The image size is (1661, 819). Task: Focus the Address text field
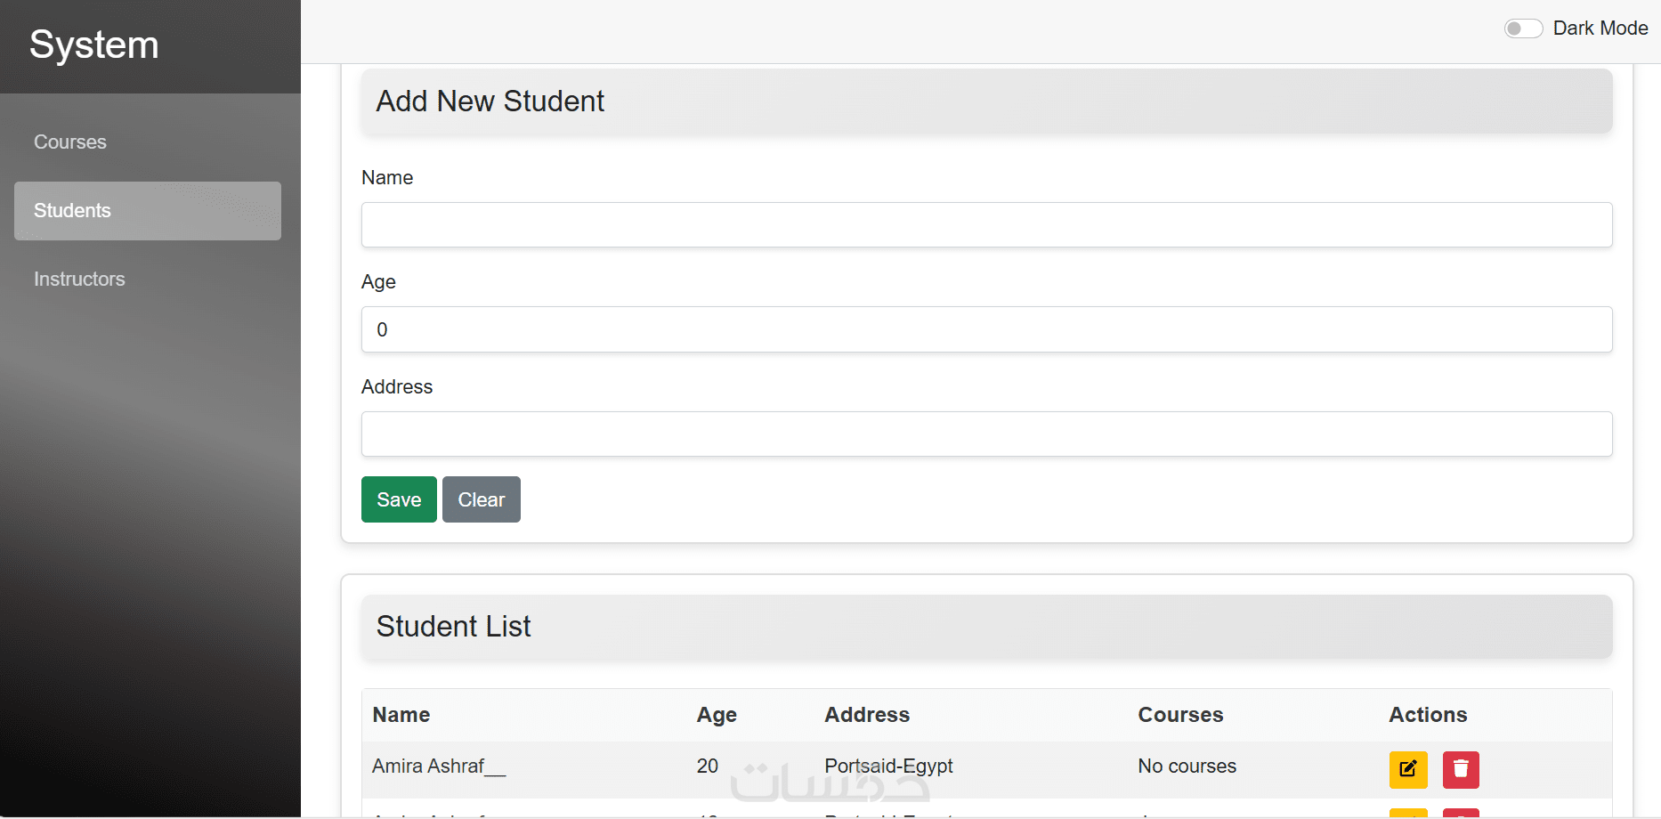click(x=986, y=434)
